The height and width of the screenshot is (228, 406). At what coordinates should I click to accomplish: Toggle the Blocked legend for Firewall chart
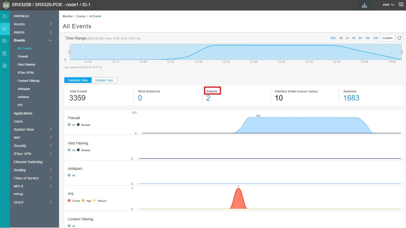(84, 125)
